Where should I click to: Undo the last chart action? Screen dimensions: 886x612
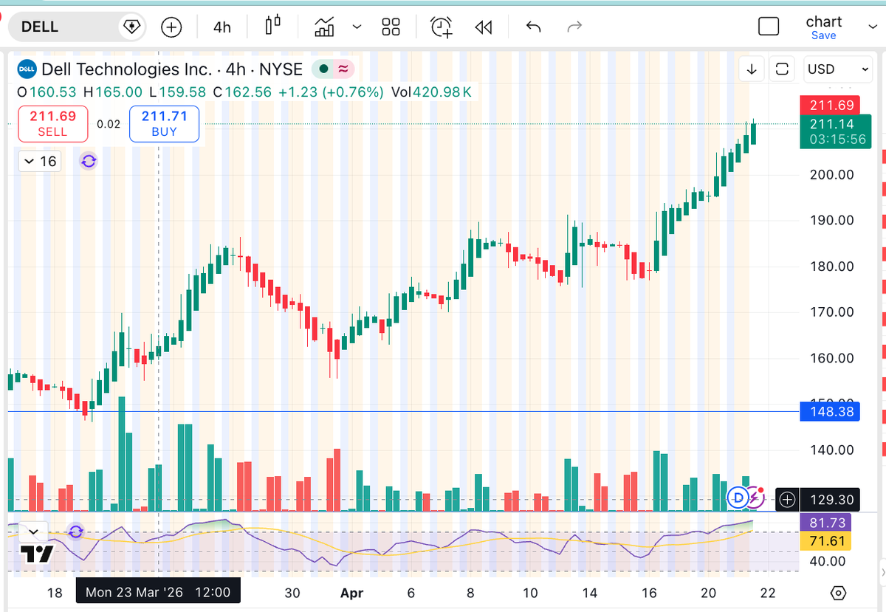[533, 27]
